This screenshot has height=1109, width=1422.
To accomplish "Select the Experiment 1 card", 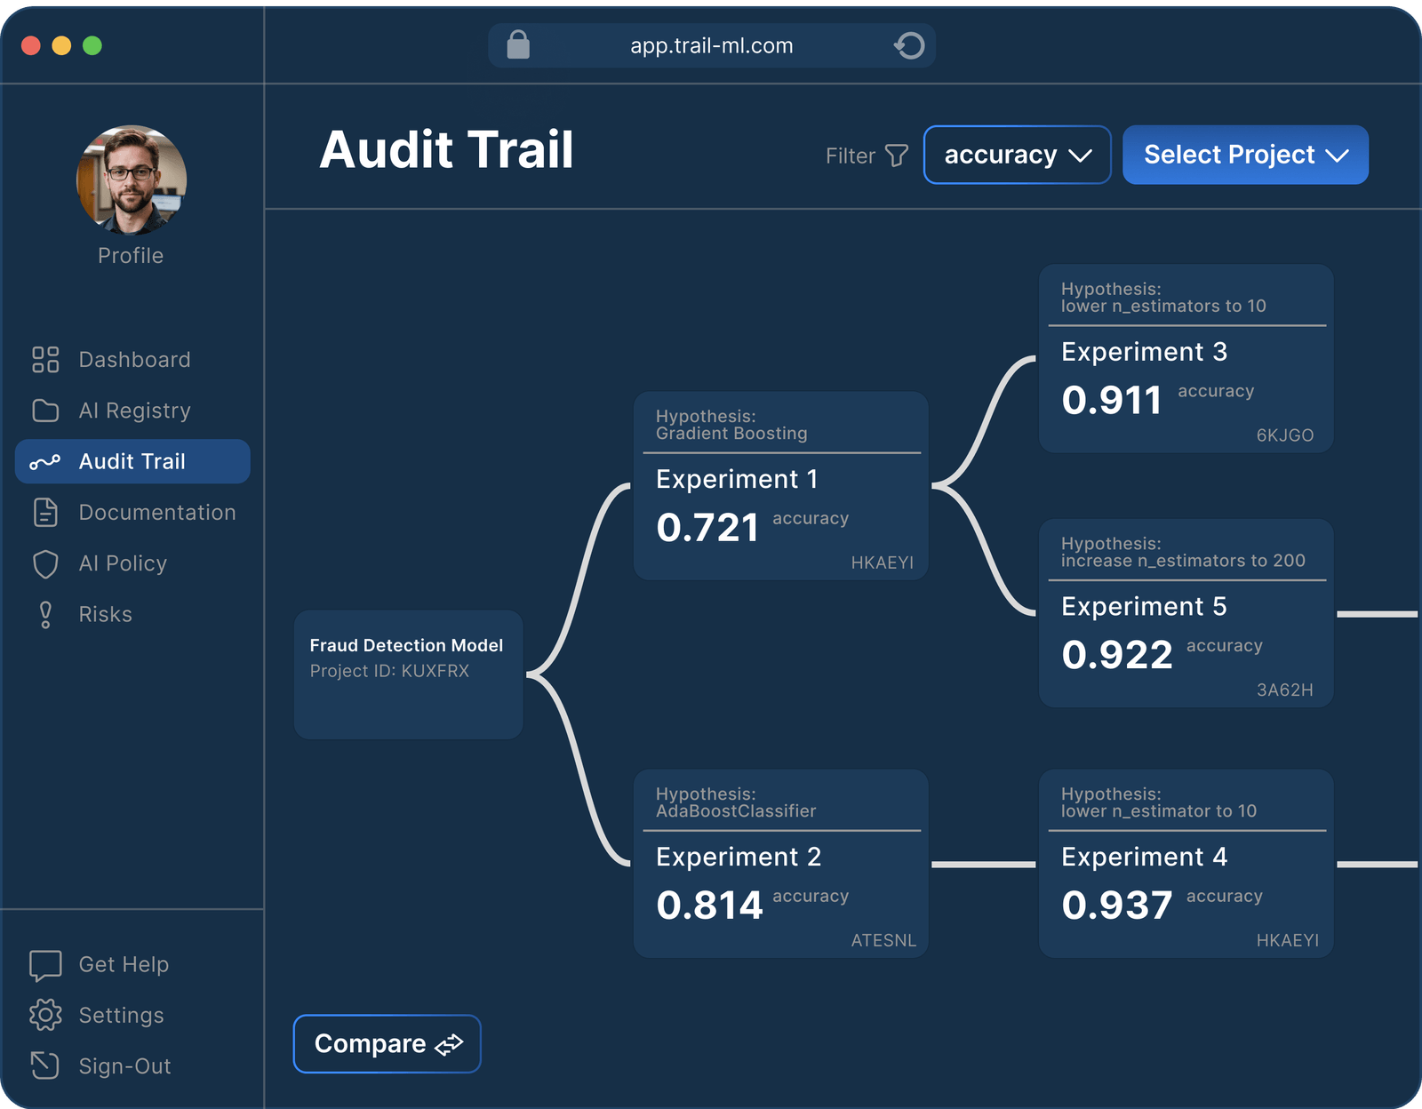I will (x=781, y=486).
